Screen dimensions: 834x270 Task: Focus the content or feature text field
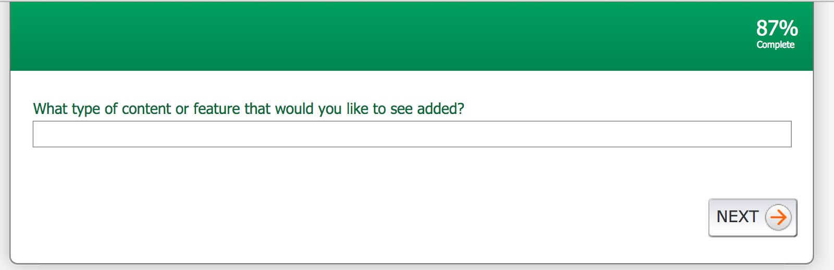[x=412, y=134]
